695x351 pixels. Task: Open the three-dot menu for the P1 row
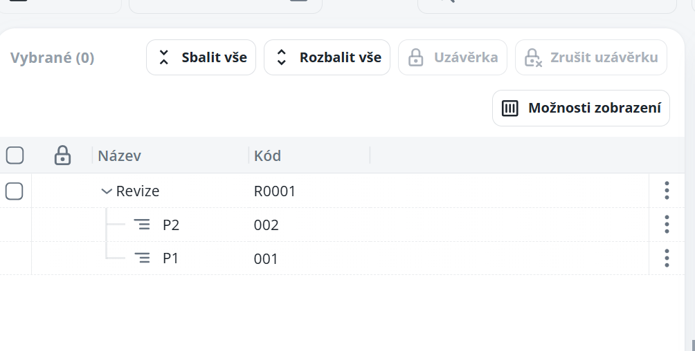pyautogui.click(x=667, y=258)
